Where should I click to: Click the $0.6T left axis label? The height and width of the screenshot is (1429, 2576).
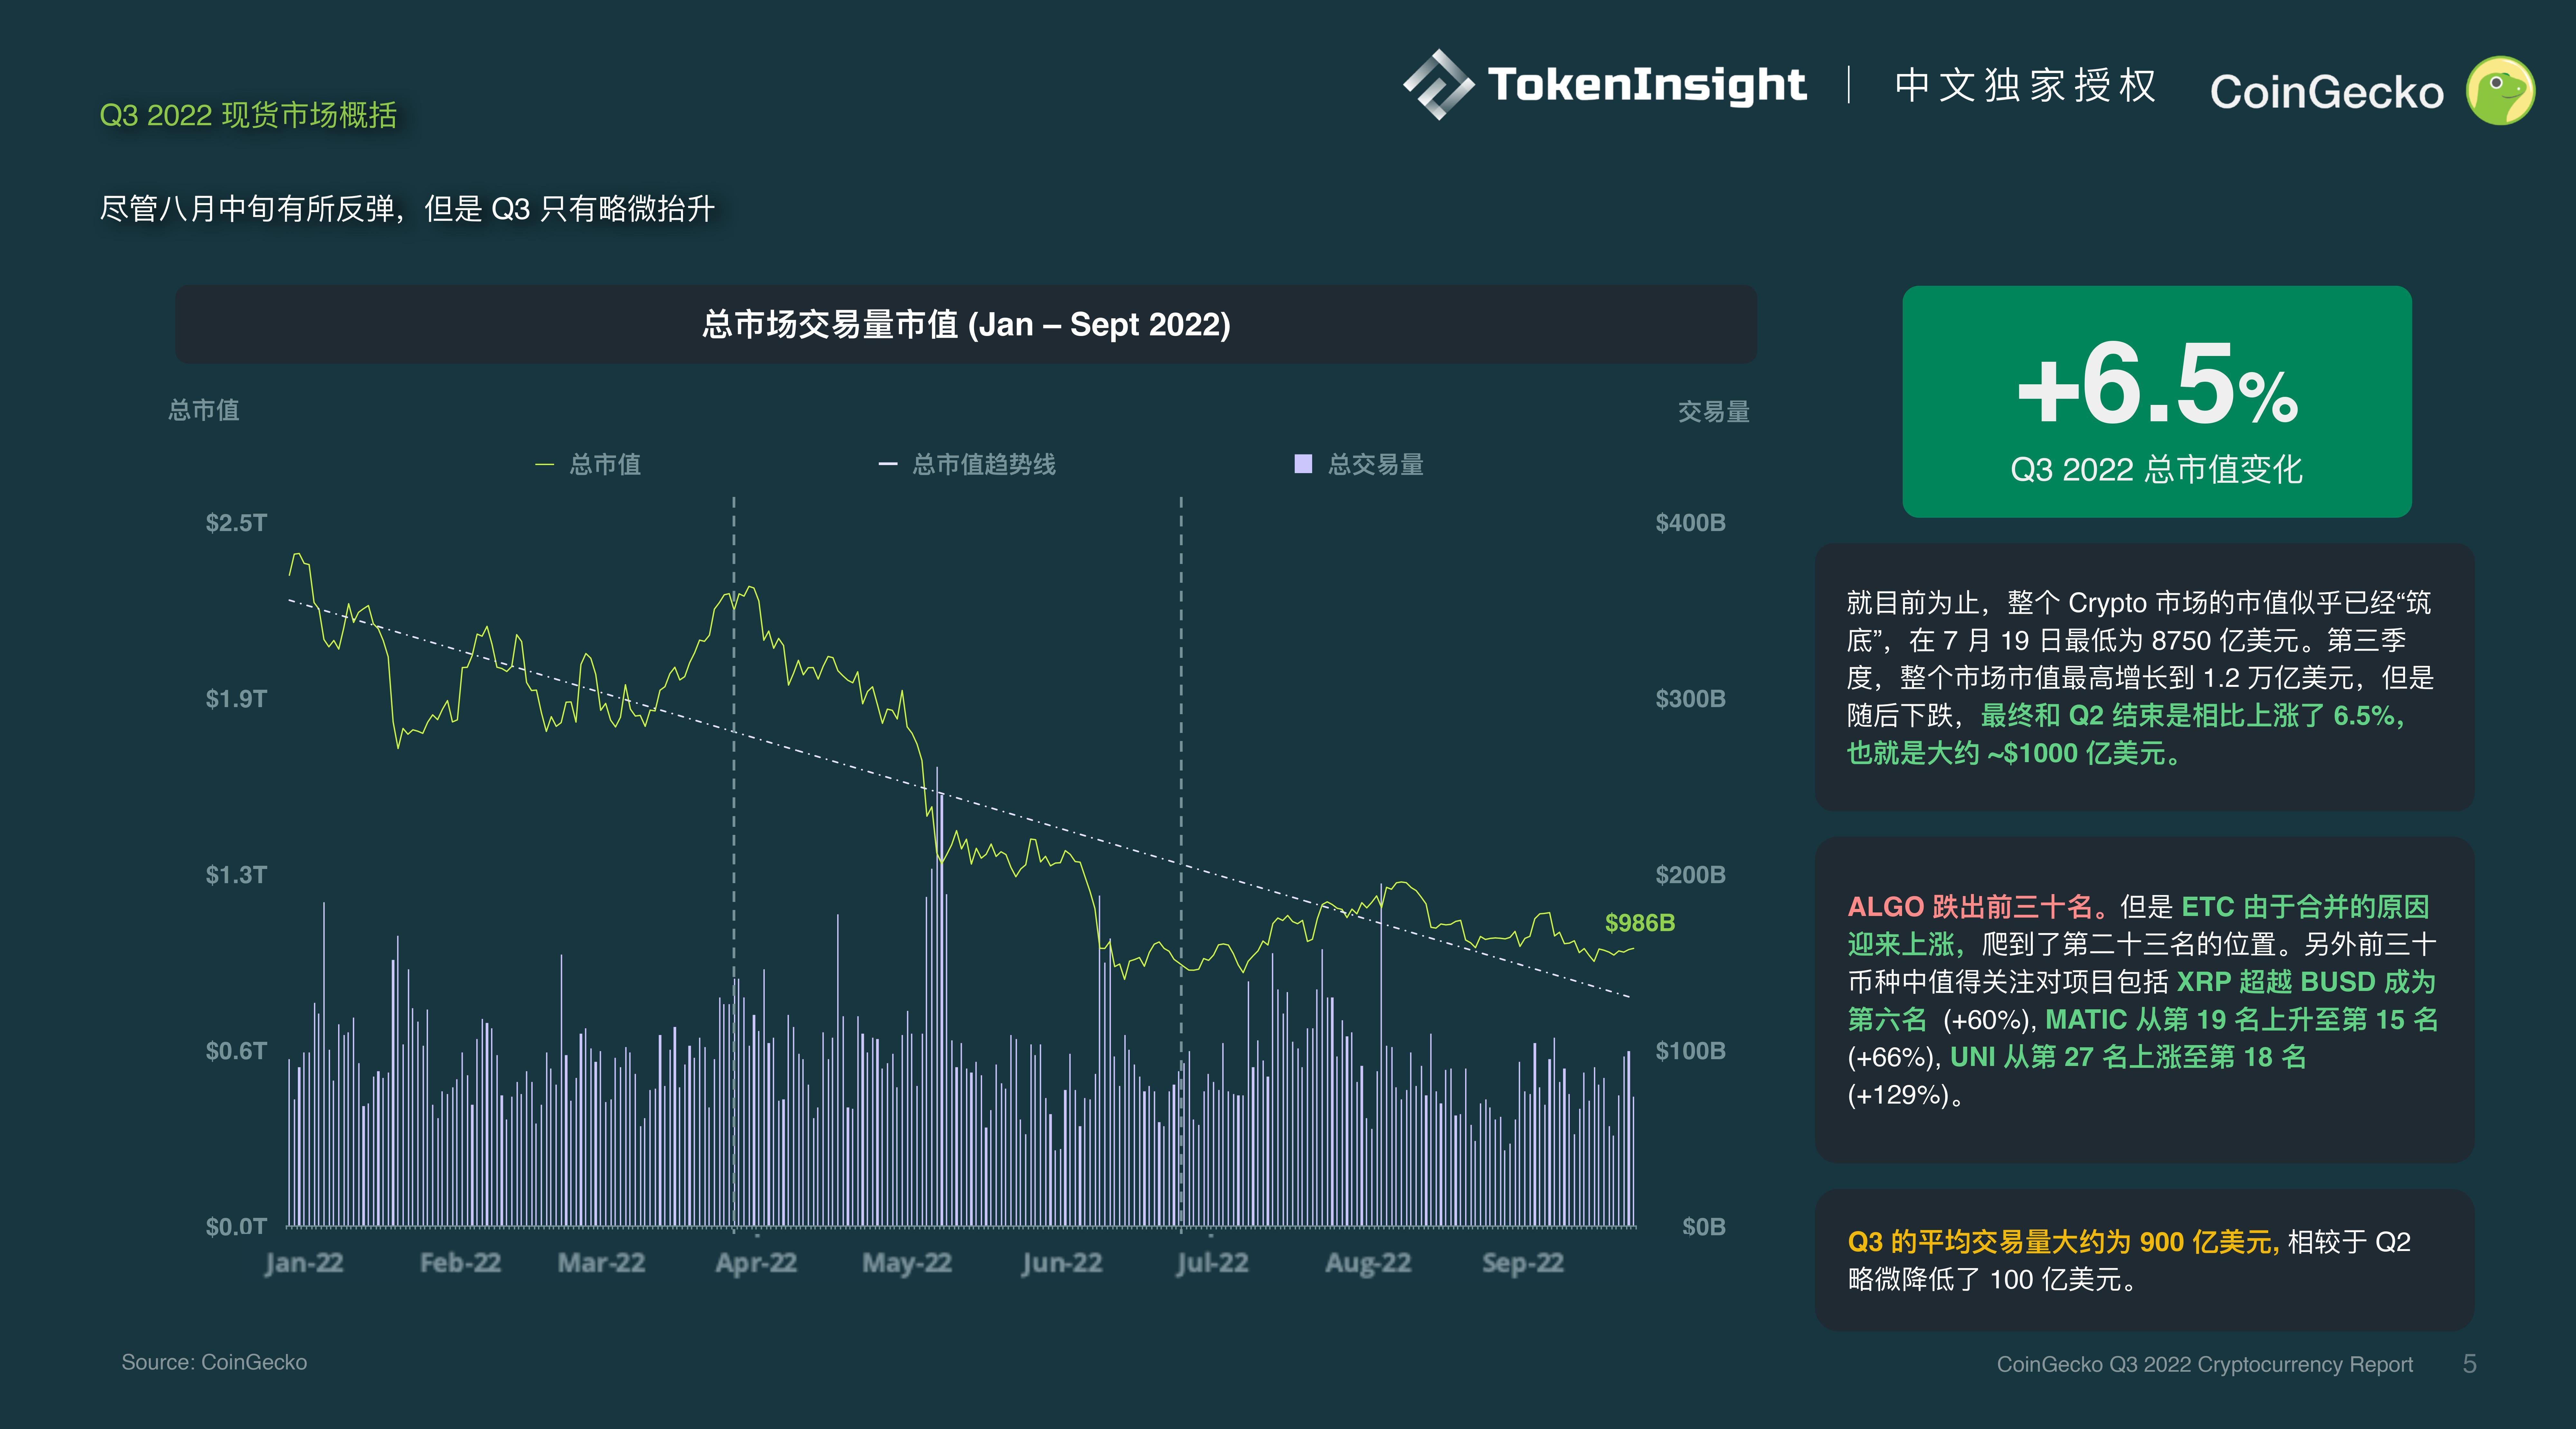tap(236, 1050)
